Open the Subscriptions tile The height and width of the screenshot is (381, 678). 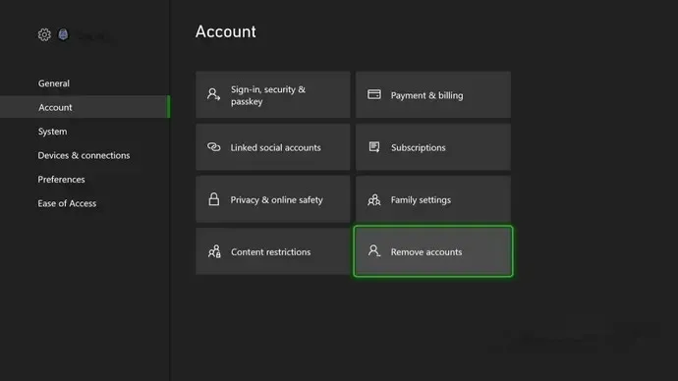(x=432, y=147)
